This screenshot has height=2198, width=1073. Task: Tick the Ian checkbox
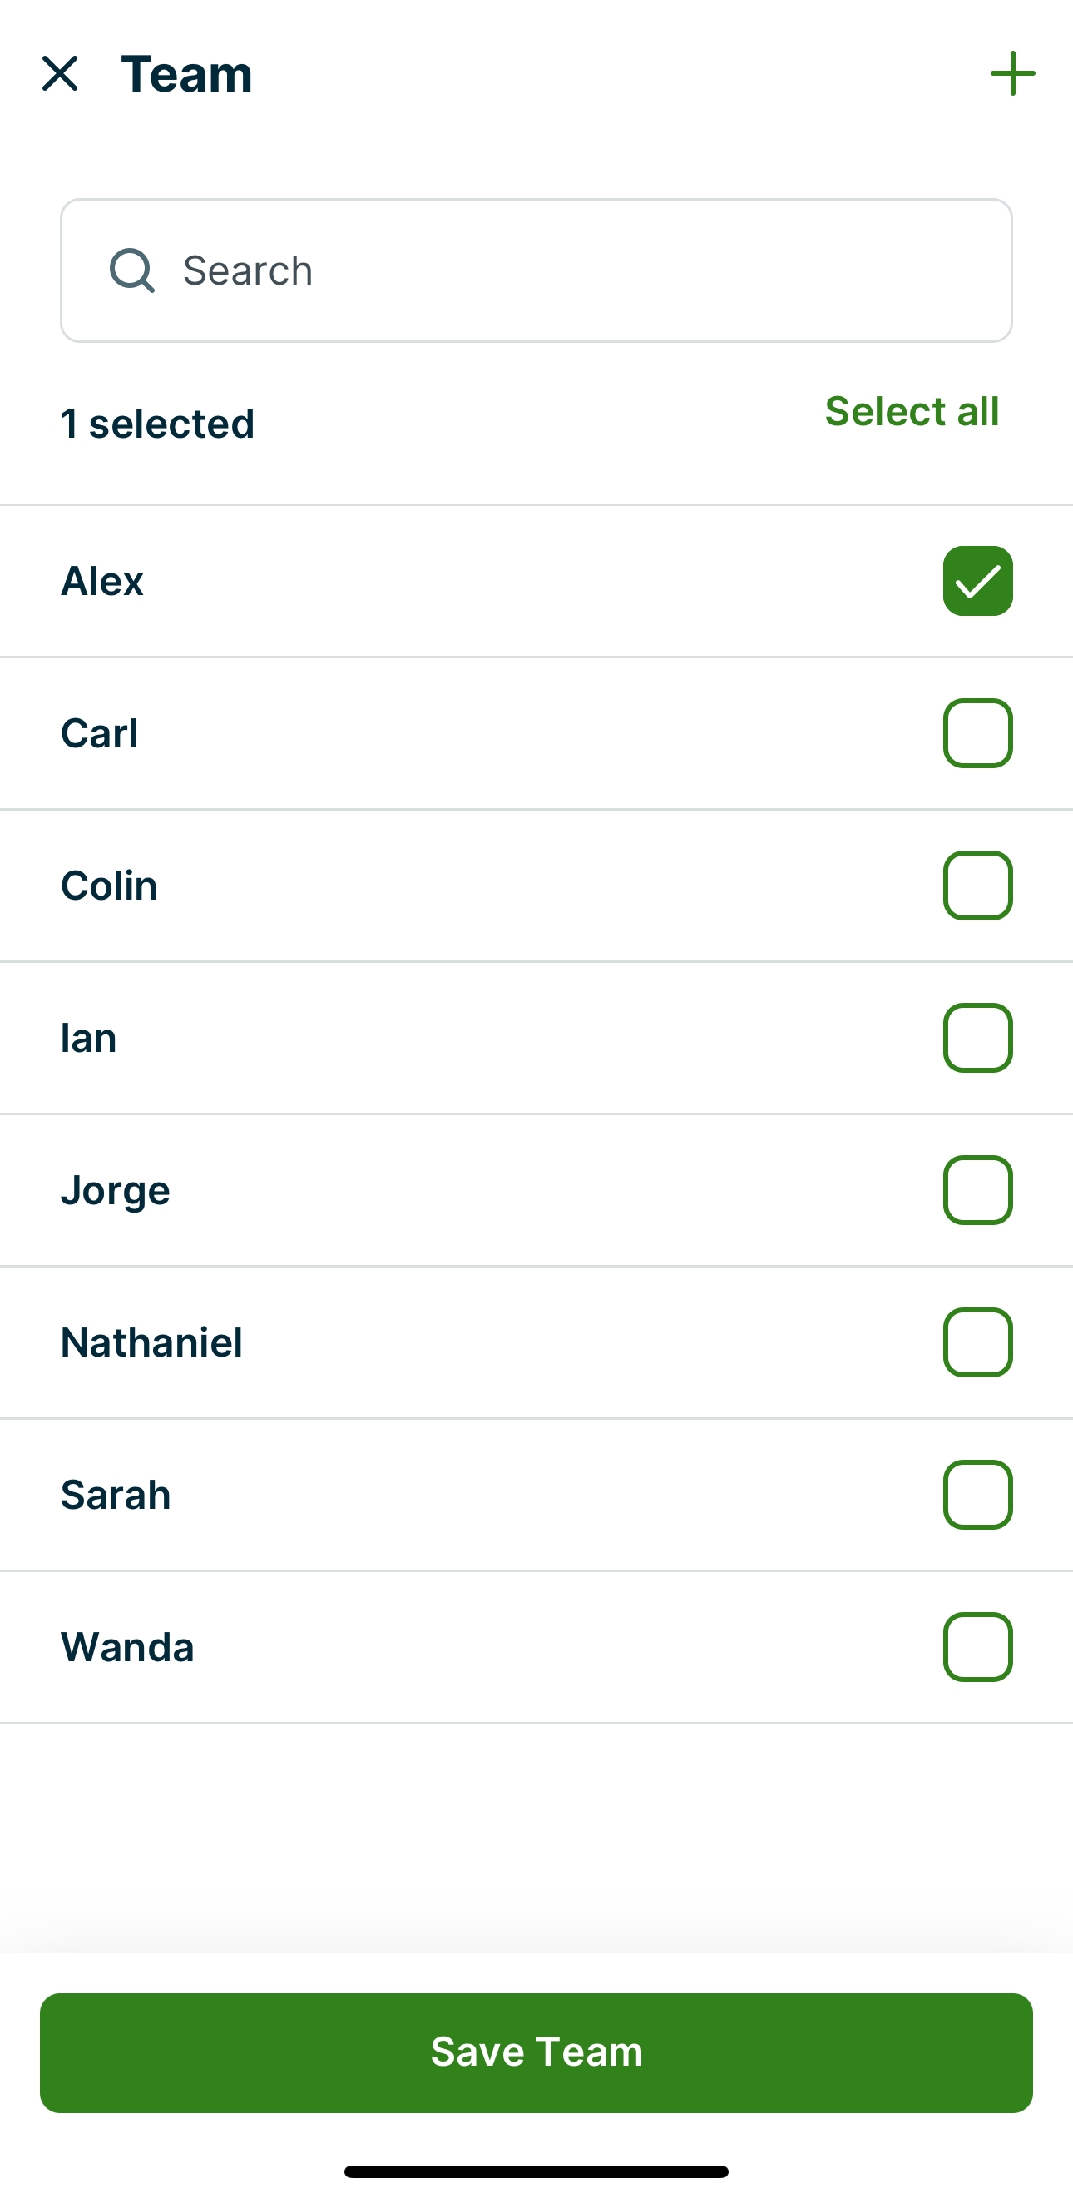click(x=977, y=1038)
